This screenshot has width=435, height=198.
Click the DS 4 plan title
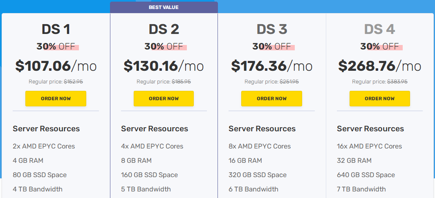379,29
